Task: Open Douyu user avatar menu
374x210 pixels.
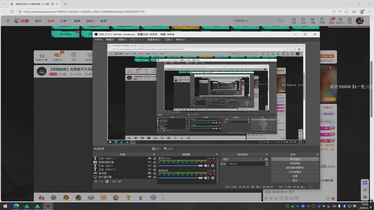Action: [360, 21]
